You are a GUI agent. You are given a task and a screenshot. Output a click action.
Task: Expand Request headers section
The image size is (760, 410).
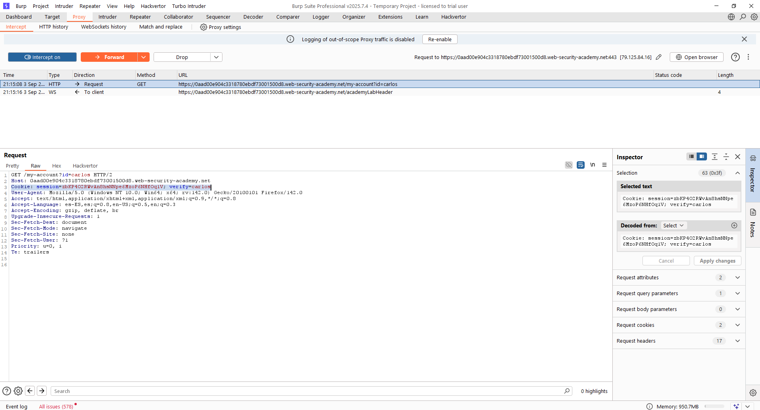(737, 341)
